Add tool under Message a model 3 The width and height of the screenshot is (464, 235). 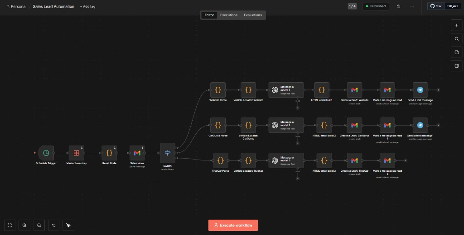pos(298,179)
